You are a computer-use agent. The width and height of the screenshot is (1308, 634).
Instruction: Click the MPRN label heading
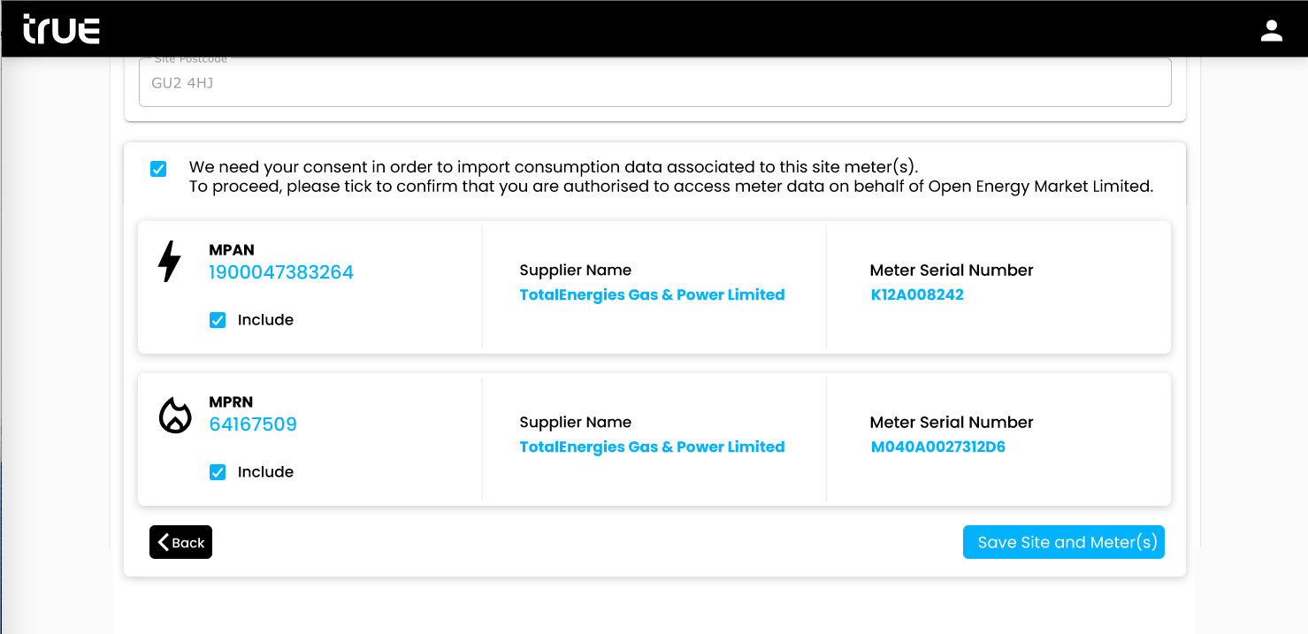pos(231,402)
